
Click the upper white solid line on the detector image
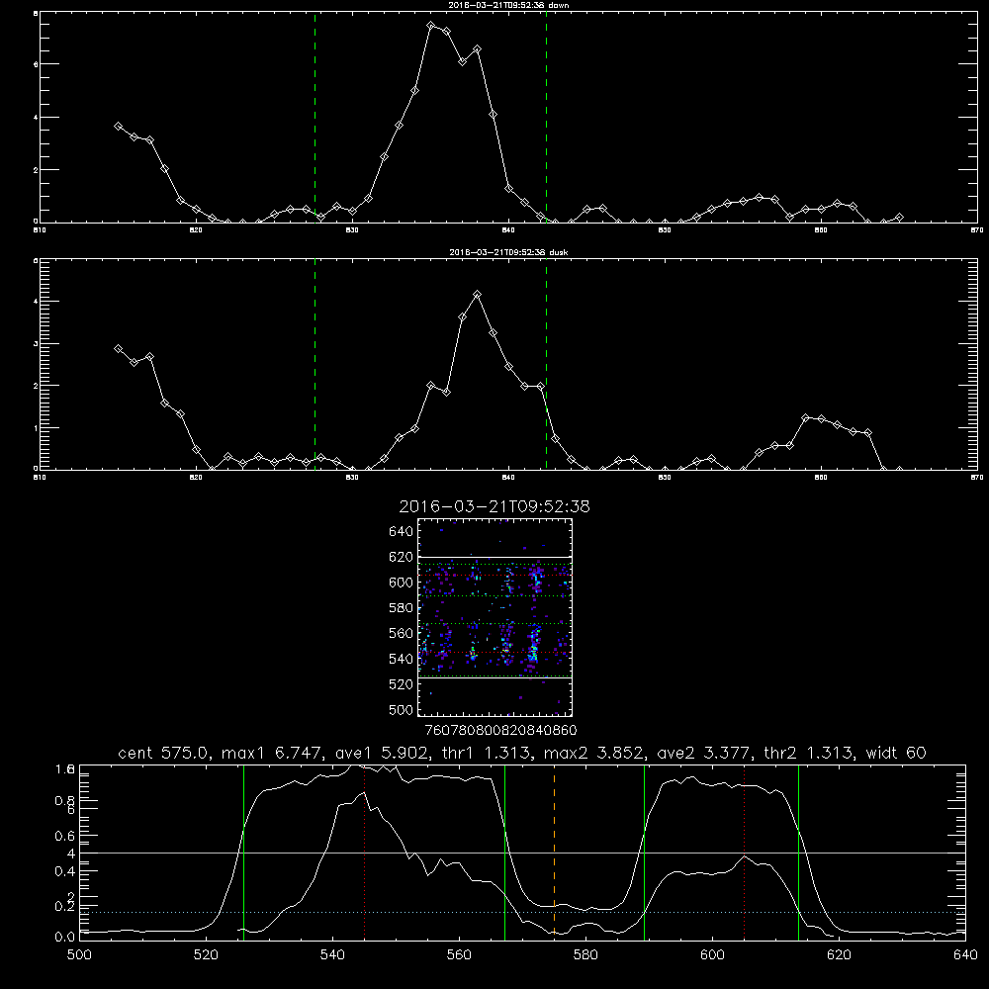[x=495, y=557]
